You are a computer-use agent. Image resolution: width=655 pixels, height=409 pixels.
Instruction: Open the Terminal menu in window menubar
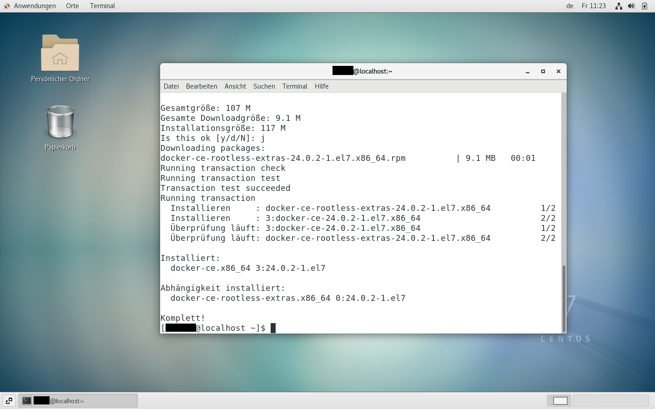[295, 86]
